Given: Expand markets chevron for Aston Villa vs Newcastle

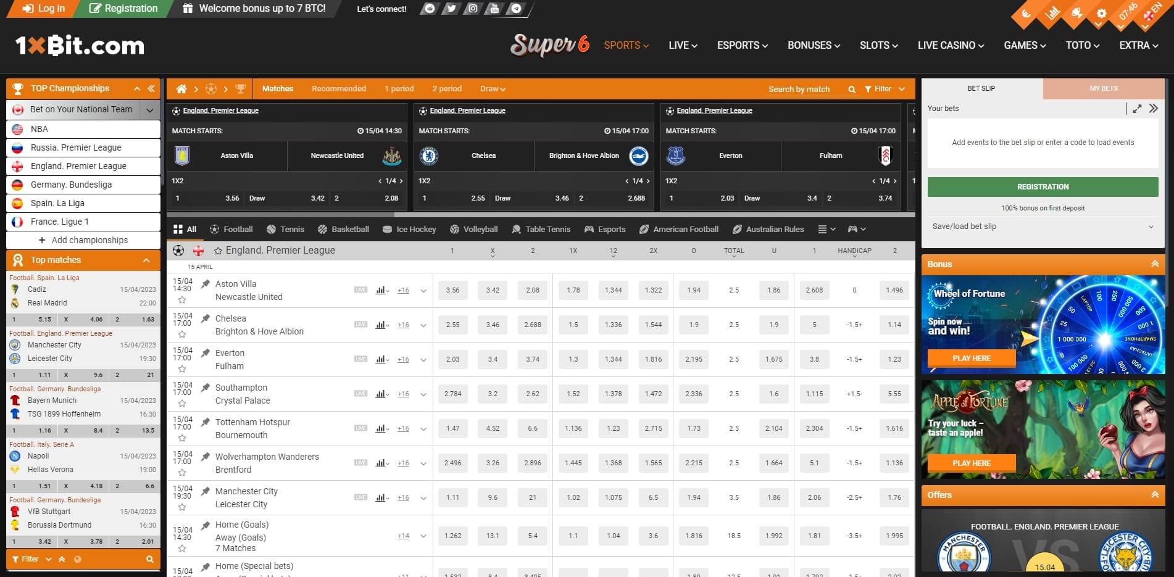Looking at the screenshot, I should 423,291.
